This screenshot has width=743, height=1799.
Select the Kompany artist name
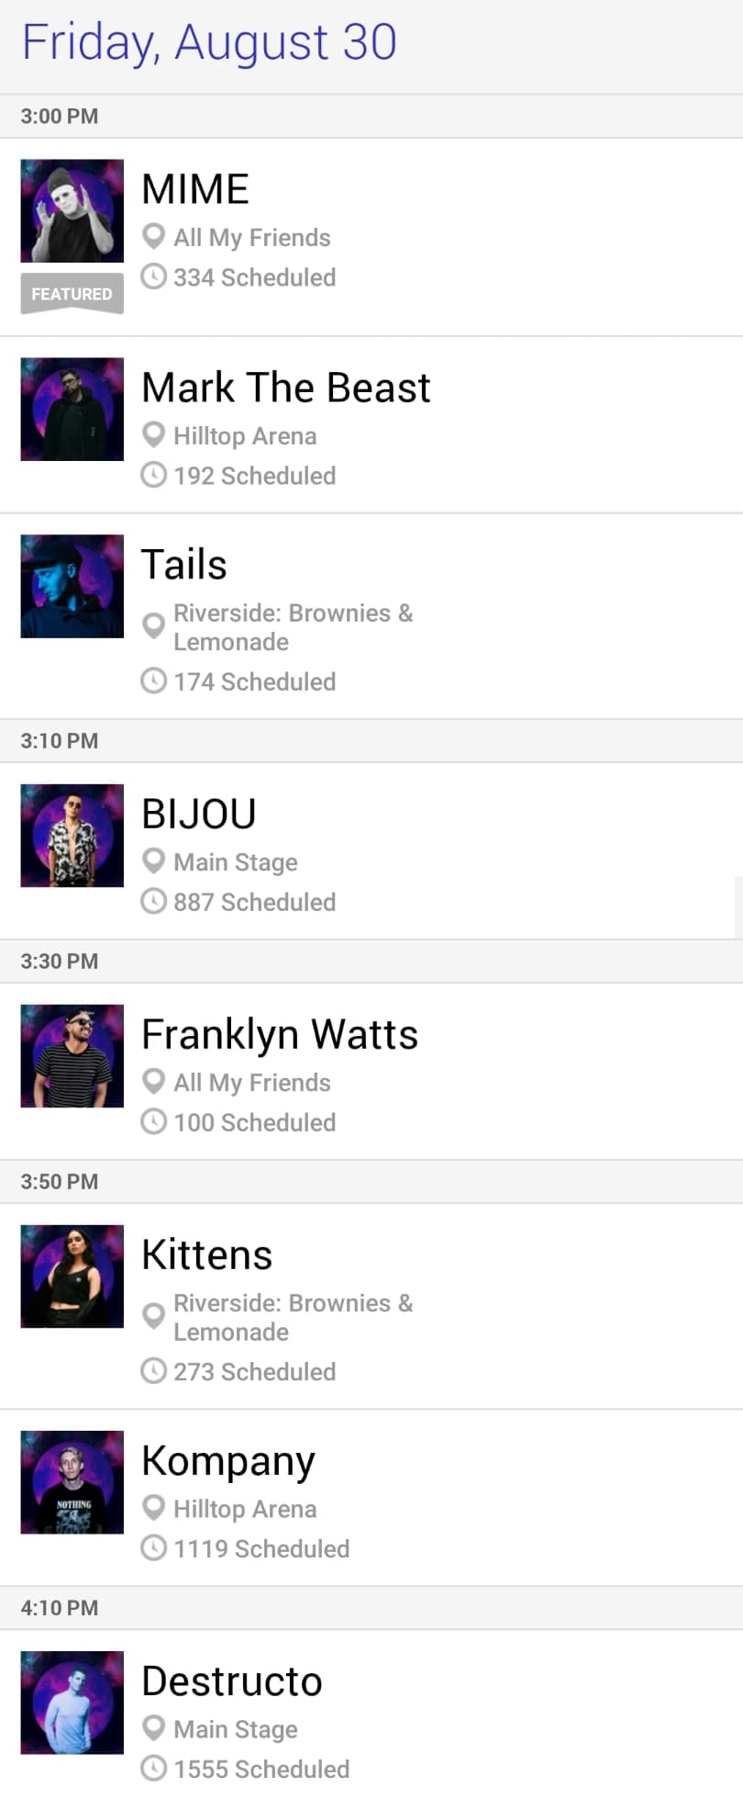tap(228, 1460)
